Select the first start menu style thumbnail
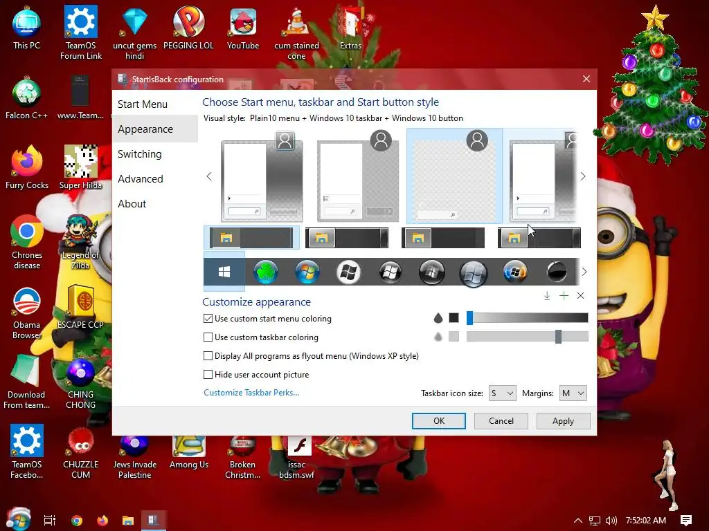 click(262, 177)
